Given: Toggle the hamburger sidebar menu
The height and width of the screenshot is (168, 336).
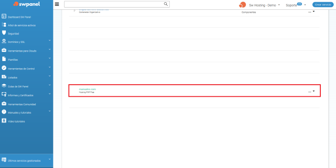Looking at the screenshot, I should click(x=57, y=4).
